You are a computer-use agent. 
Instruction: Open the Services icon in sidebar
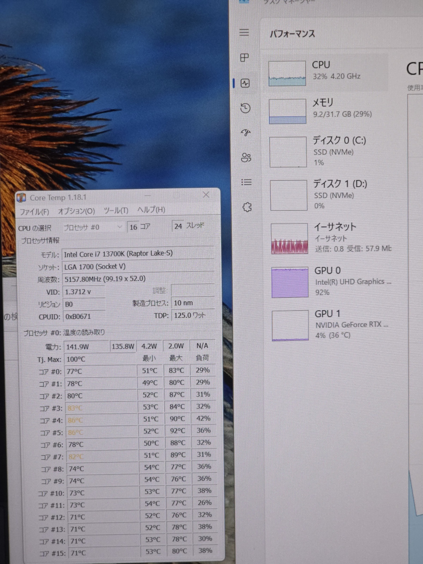[247, 207]
